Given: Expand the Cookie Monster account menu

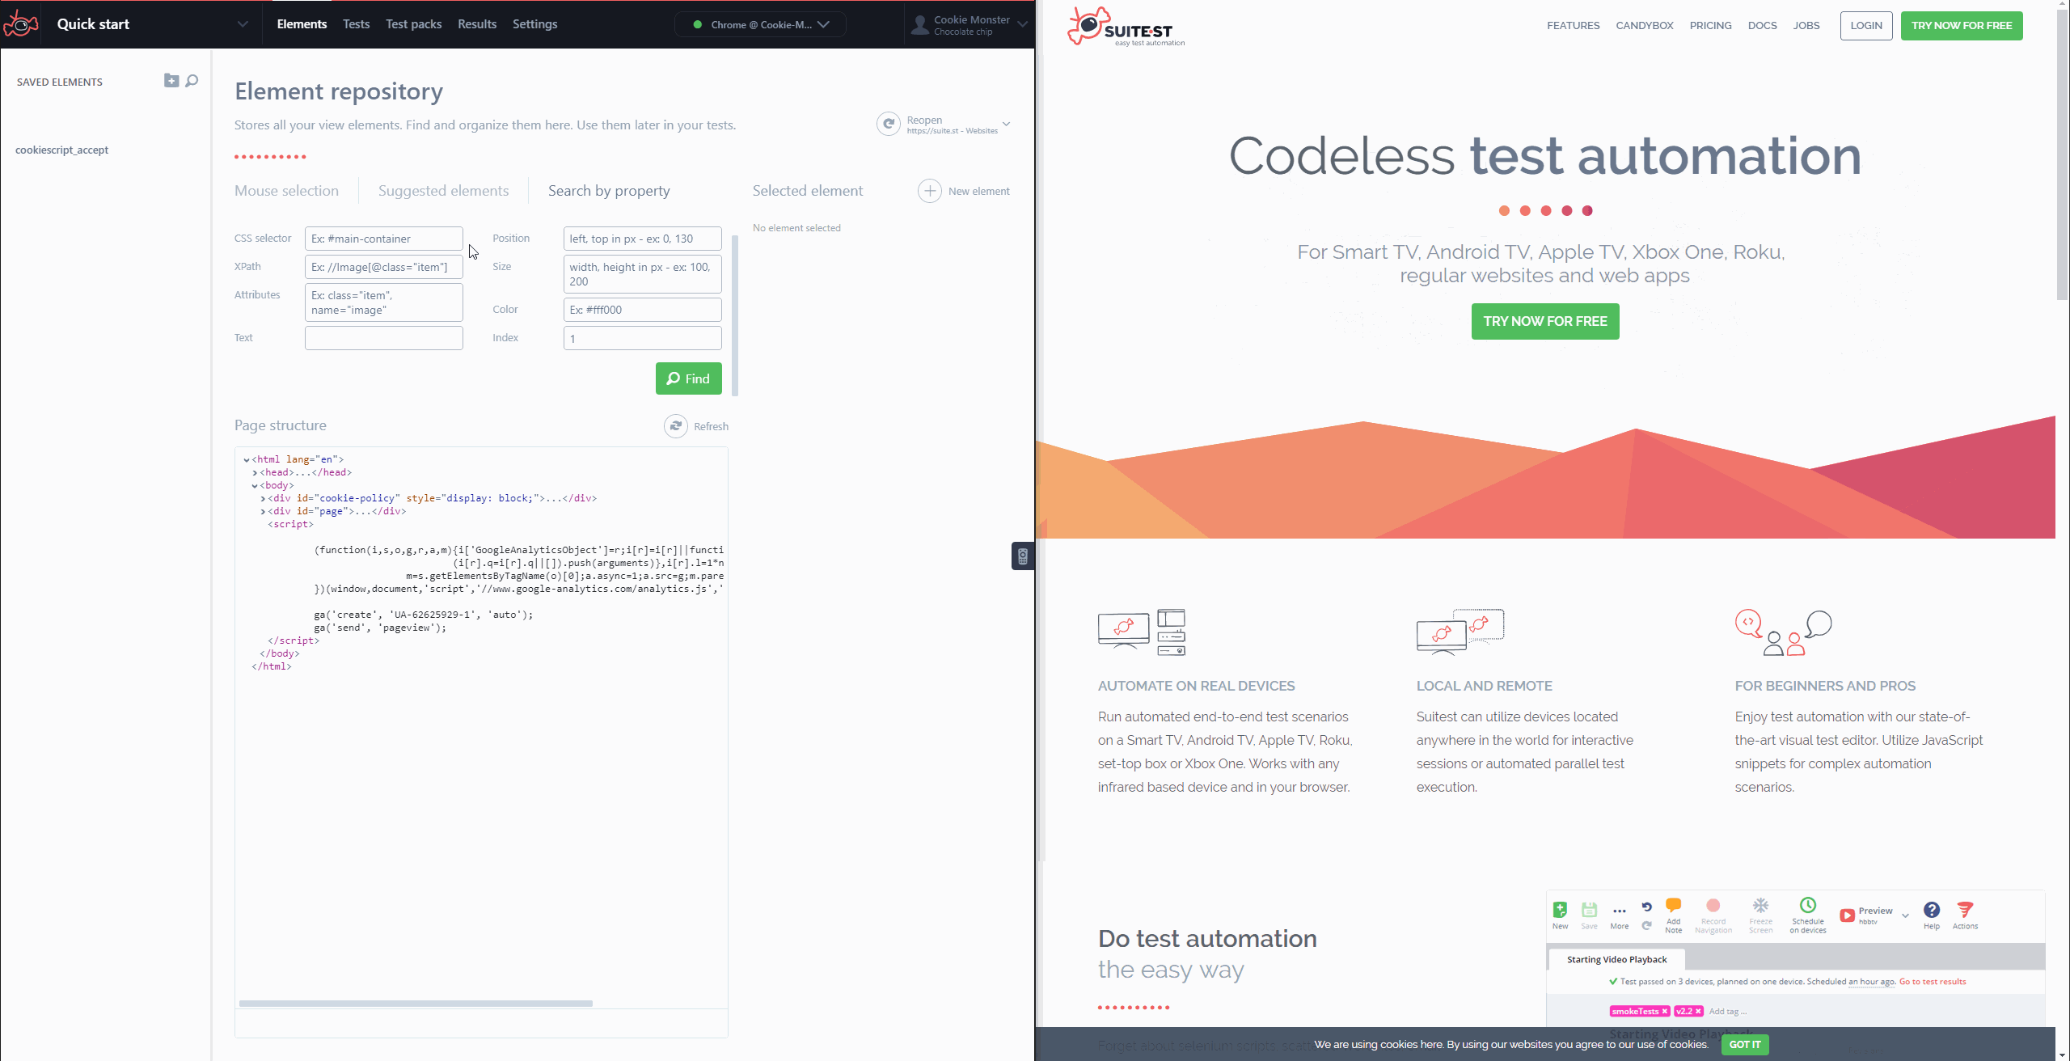Looking at the screenshot, I should [x=1022, y=24].
